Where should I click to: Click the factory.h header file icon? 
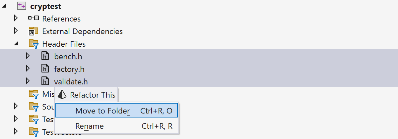click(x=45, y=69)
